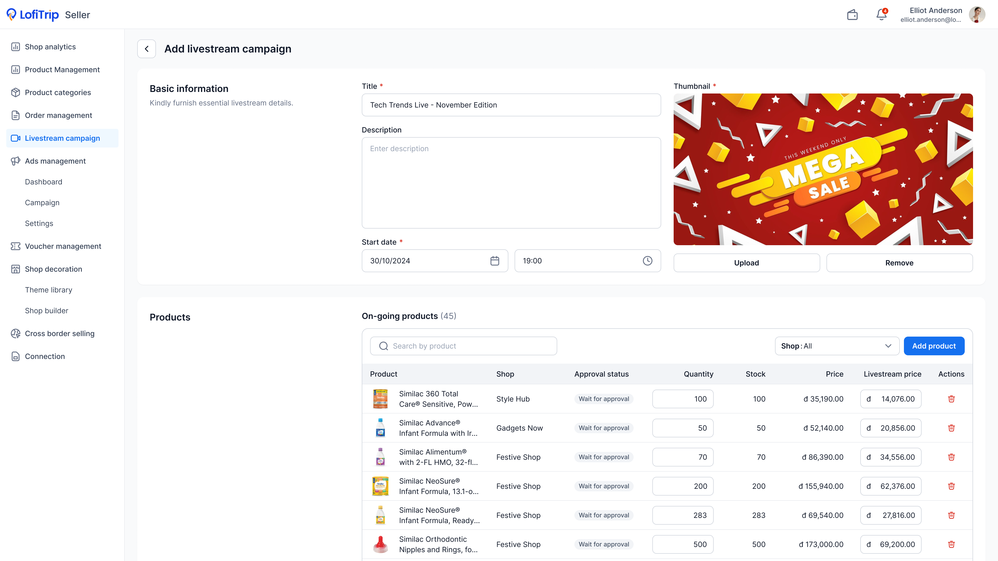Image resolution: width=998 pixels, height=561 pixels.
Task: Click Product categories cube icon
Action: pyautogui.click(x=16, y=92)
